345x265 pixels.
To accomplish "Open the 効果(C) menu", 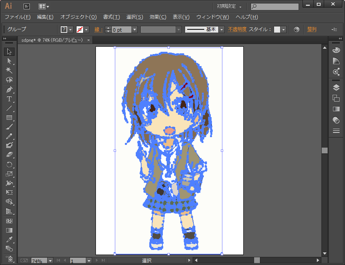I will pos(158,17).
